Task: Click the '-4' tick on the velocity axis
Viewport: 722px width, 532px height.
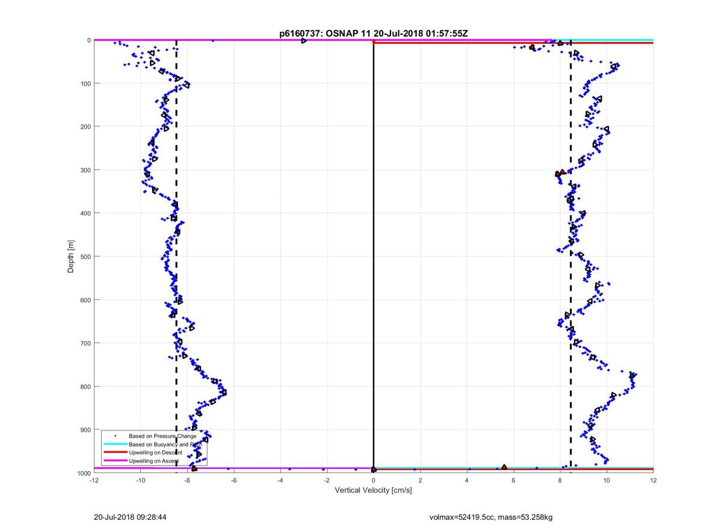Action: [x=280, y=480]
